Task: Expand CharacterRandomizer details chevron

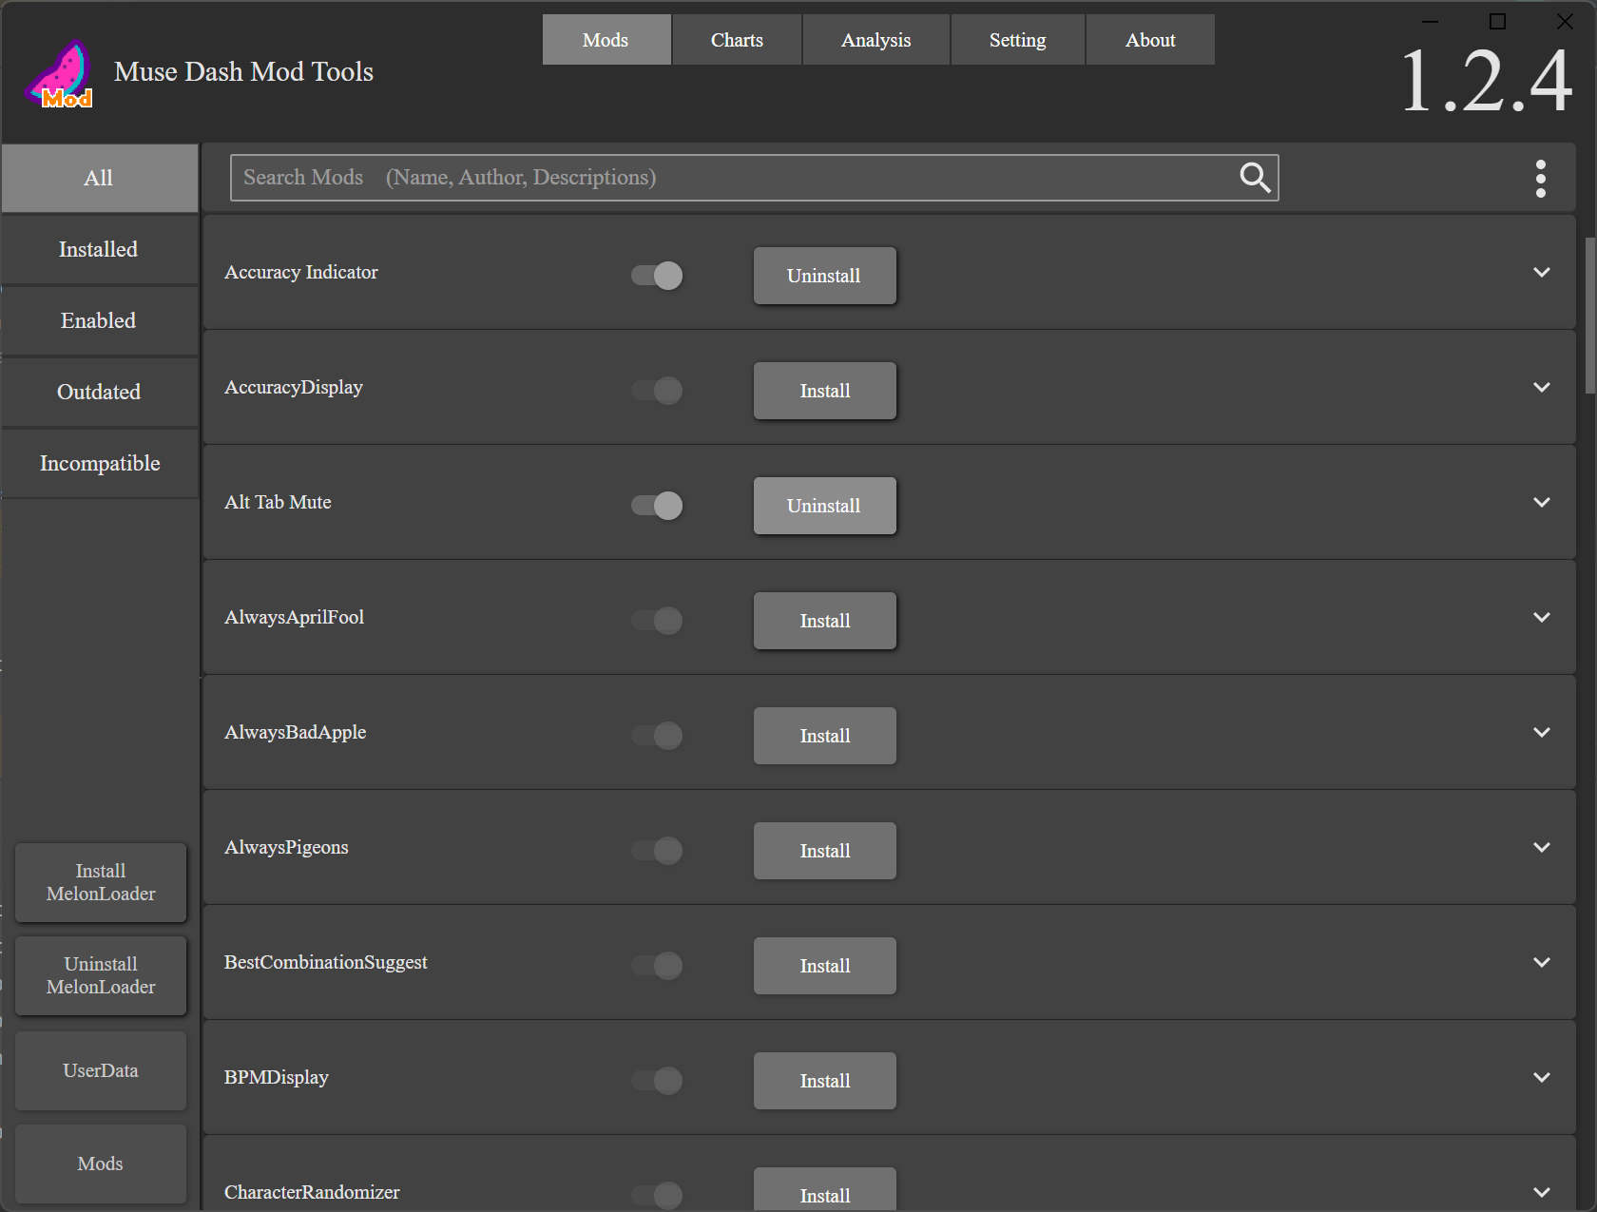Action: (x=1542, y=1193)
